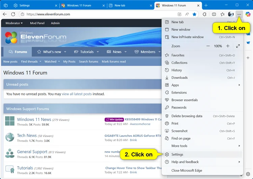The image size is (253, 179).
Task: Select New InPrivate window in the menu
Action: tap(202, 37)
